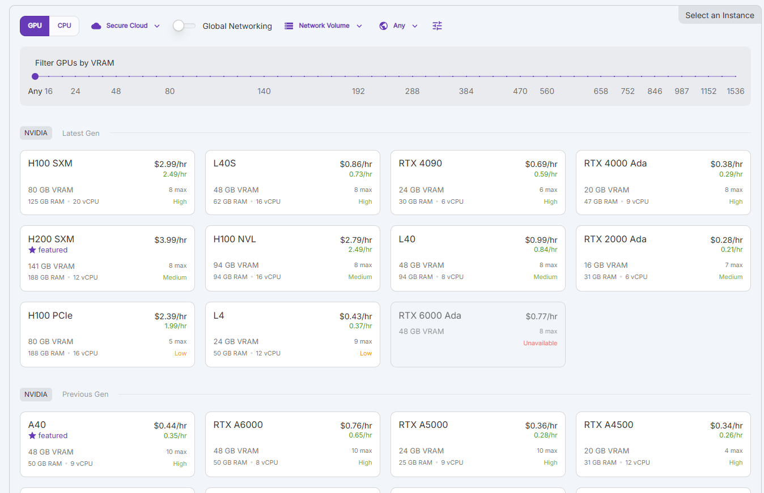Click the Select an Instance label
764x493 pixels.
[x=719, y=15]
